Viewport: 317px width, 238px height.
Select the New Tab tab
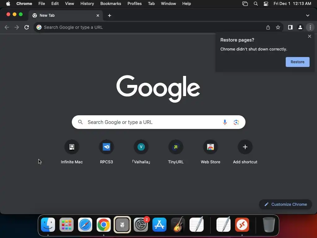(66, 15)
